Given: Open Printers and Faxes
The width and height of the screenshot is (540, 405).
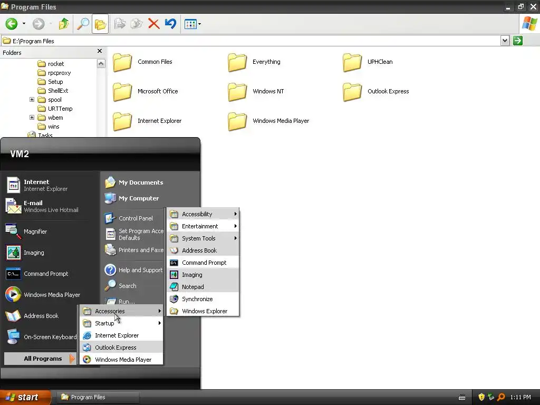Looking at the screenshot, I should pos(134,250).
